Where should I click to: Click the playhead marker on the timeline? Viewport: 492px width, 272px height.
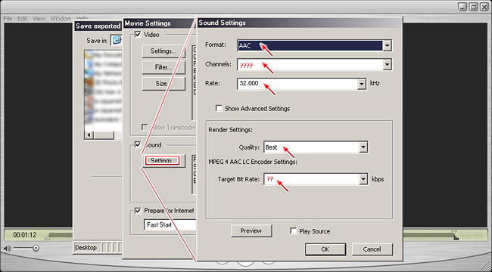pos(454,235)
